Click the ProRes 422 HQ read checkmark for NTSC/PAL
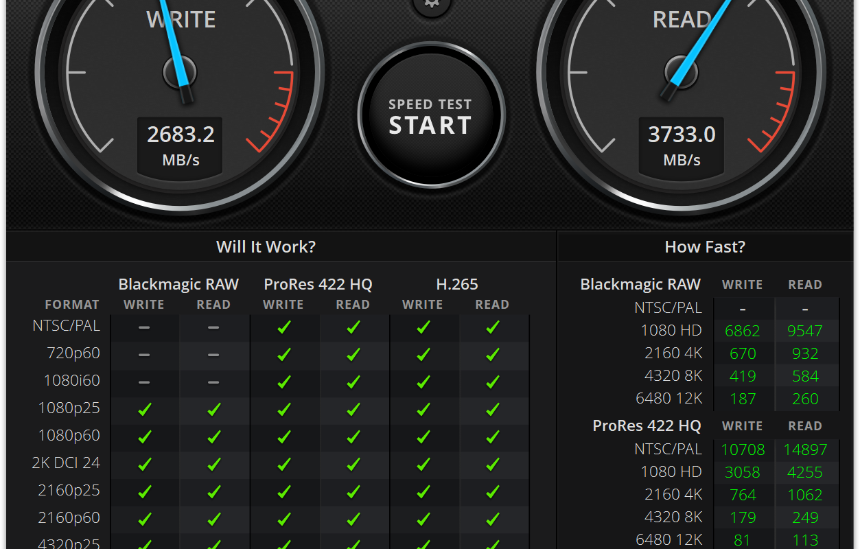The width and height of the screenshot is (860, 549). 353,327
